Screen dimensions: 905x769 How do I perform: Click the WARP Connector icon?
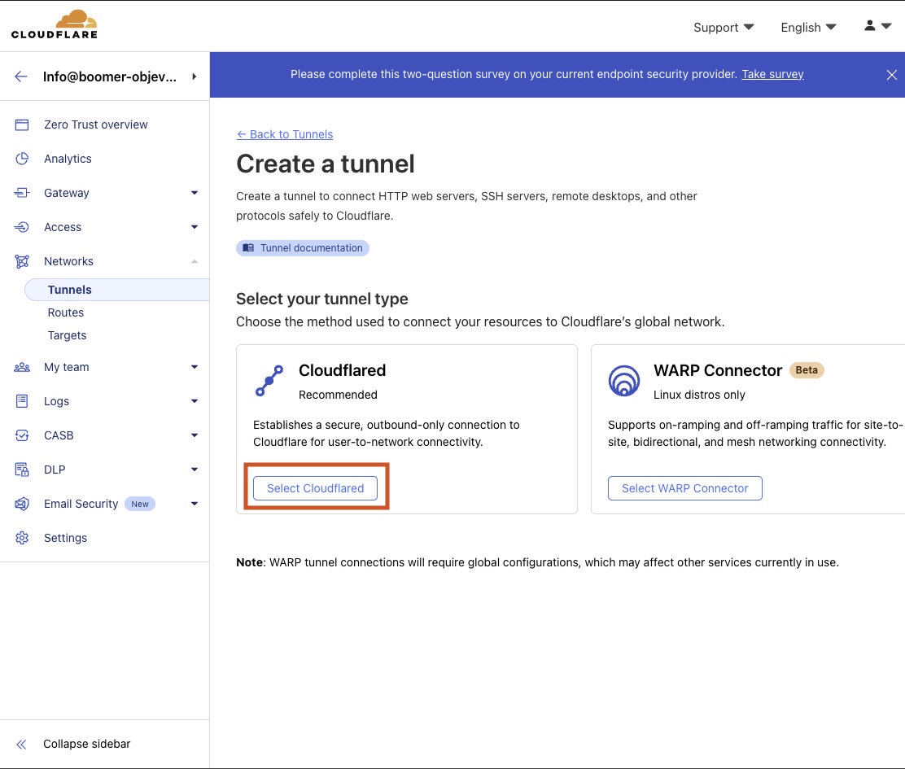tap(624, 381)
